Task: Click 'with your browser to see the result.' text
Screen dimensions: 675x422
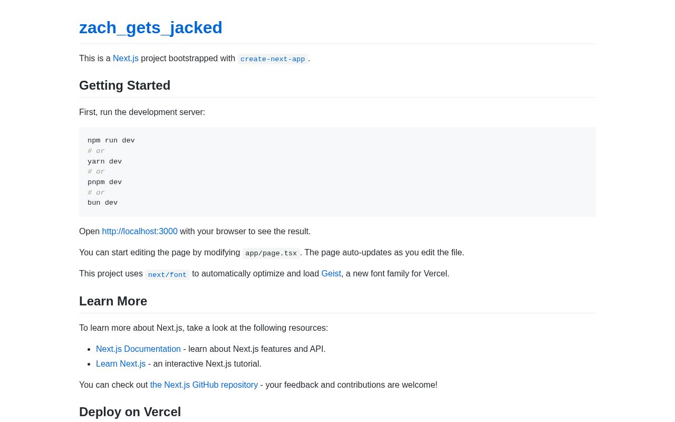Action: pyautogui.click(x=245, y=232)
